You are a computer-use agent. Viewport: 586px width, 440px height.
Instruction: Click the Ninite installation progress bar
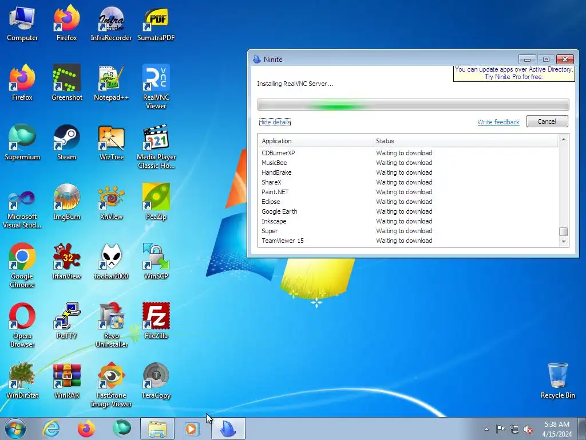coord(413,104)
